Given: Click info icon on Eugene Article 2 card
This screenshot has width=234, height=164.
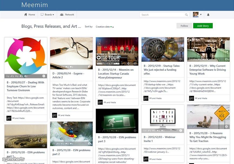Looking at the screenshot, I should (89, 67).
